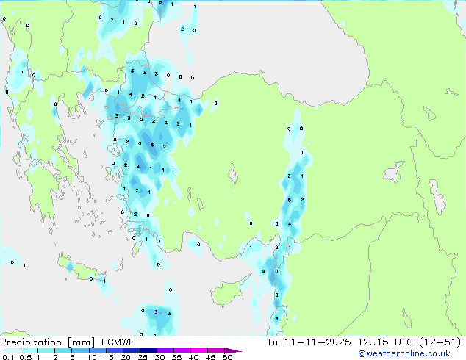Click the 20–25 mm legend swatch
Viewport: 466px width, 360px height.
point(131,350)
